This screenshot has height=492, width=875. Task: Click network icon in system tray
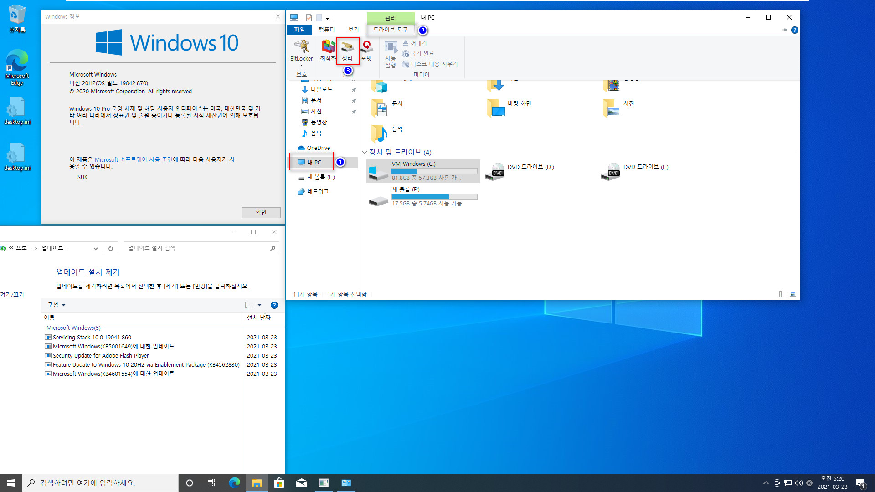click(787, 483)
